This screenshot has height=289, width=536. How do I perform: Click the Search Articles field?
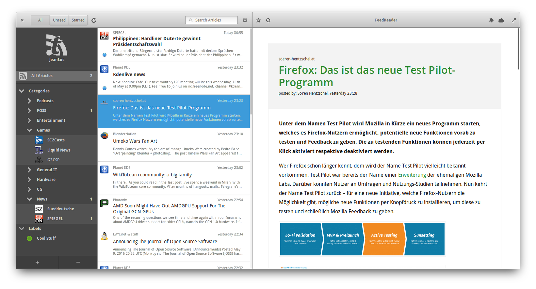[x=211, y=20]
